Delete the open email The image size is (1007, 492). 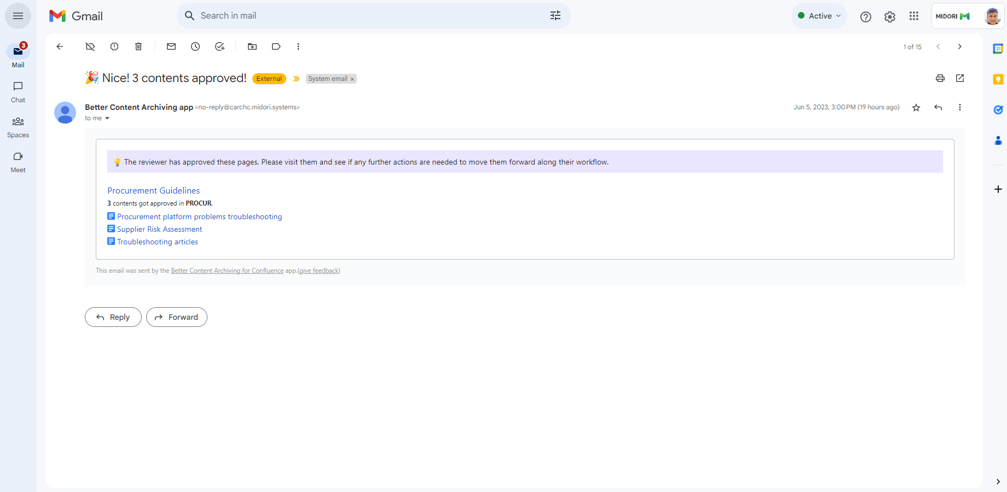[138, 46]
